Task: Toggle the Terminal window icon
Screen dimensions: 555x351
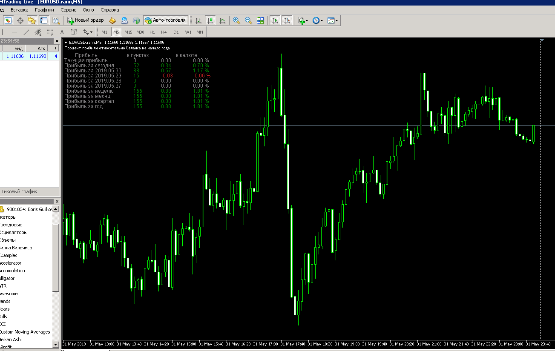Action: (x=44, y=20)
